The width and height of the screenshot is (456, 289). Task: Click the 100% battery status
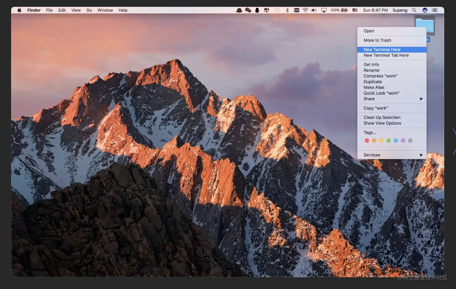coord(339,10)
